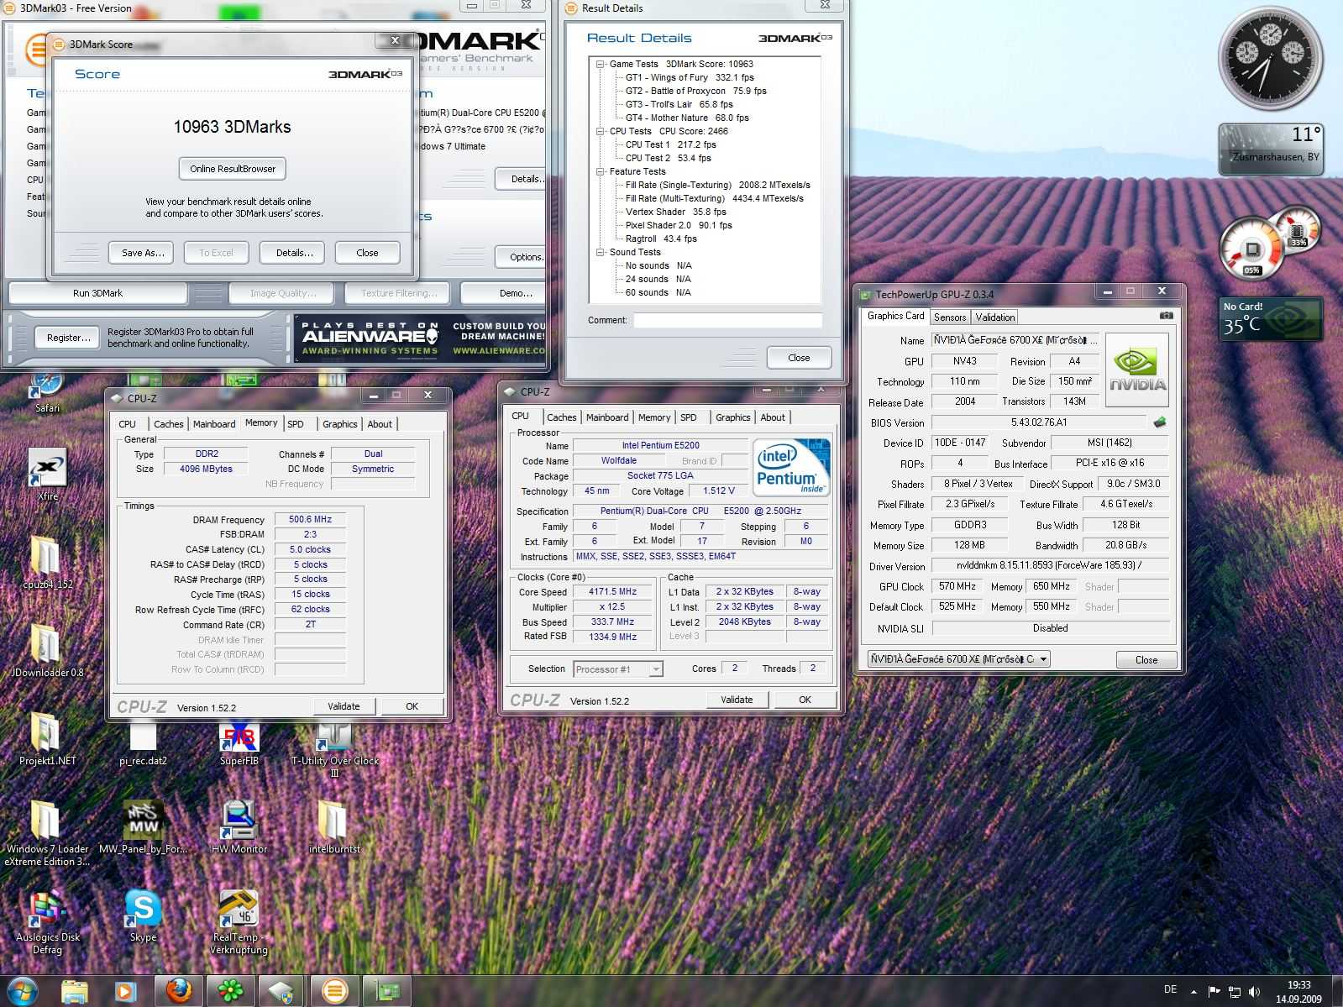Image resolution: width=1343 pixels, height=1007 pixels.
Task: Click the GPU-Z BIOS save chip icon
Action: click(x=1160, y=422)
